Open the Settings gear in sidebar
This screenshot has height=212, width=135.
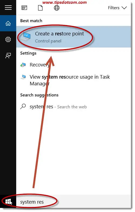[x=8, y=39]
